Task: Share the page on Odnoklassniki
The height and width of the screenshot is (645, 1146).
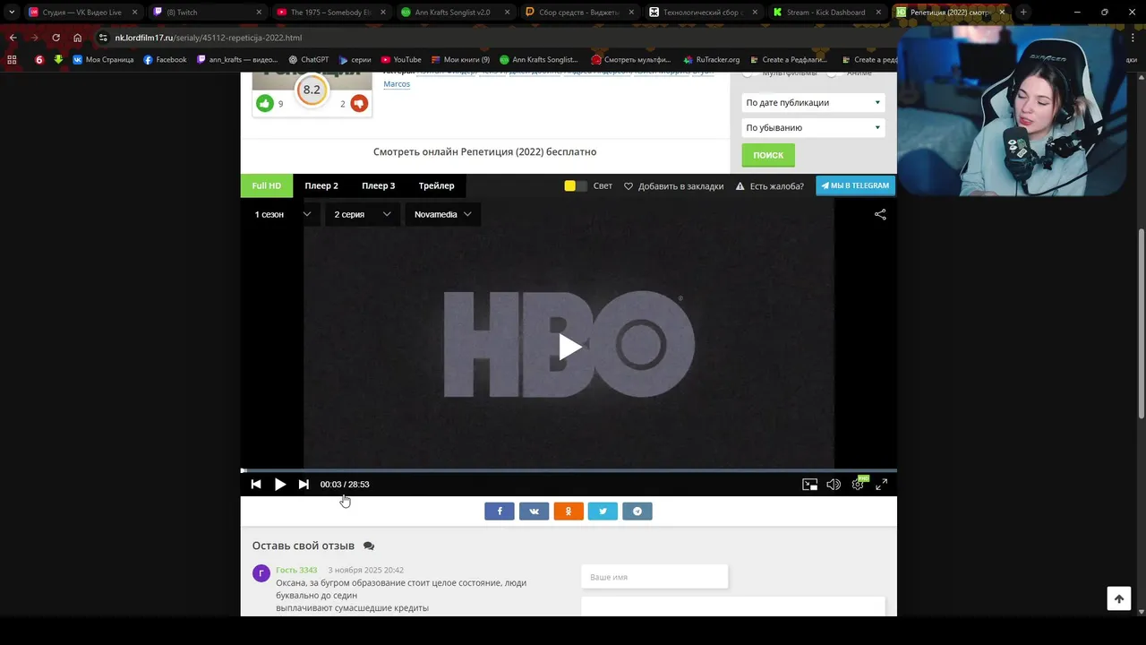Action: click(x=569, y=512)
